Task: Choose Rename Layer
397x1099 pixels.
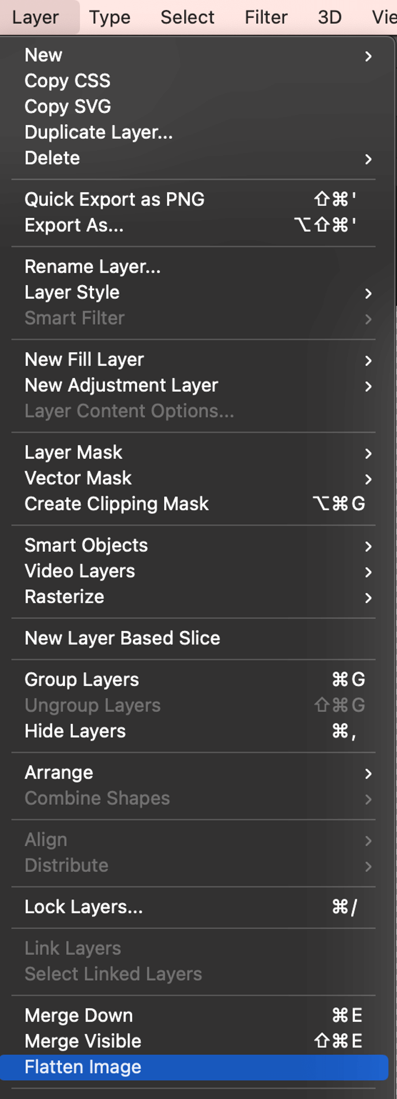Action: [x=93, y=266]
